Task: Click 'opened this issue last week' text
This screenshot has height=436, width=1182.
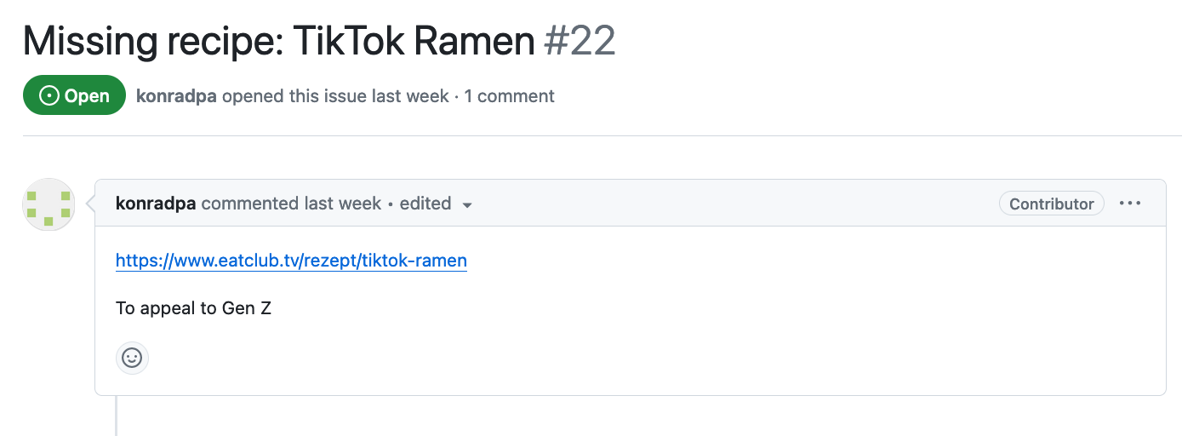Action: [334, 96]
